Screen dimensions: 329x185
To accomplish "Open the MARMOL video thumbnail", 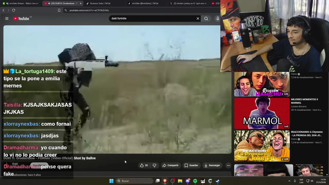I will pyautogui.click(x=262, y=113).
